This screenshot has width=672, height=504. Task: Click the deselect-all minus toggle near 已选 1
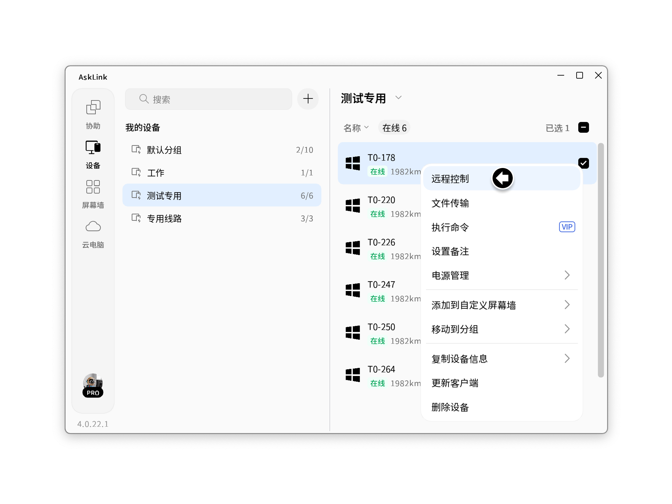584,127
